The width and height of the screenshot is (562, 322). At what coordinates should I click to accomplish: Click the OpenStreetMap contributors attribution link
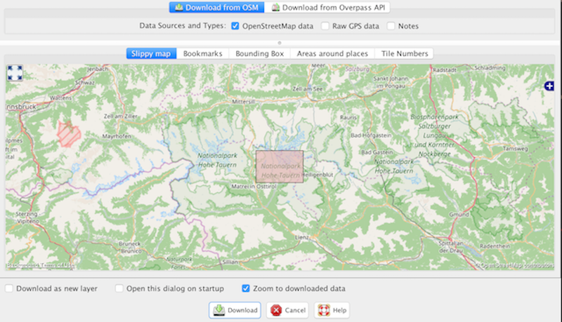coord(516,265)
